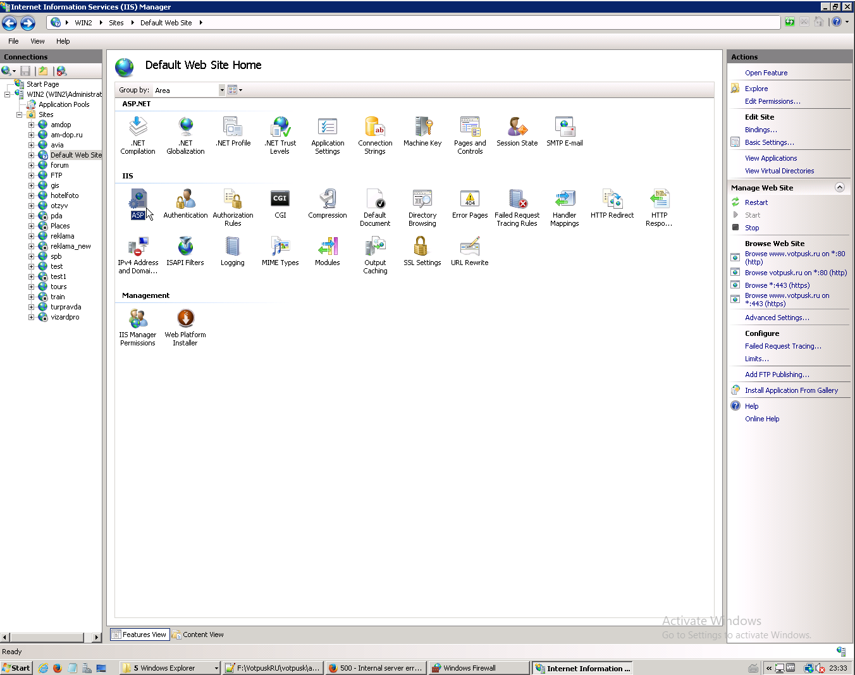Viewport: 855px width, 675px height.
Task: Open SMTP E-mail settings icon
Action: 565,131
